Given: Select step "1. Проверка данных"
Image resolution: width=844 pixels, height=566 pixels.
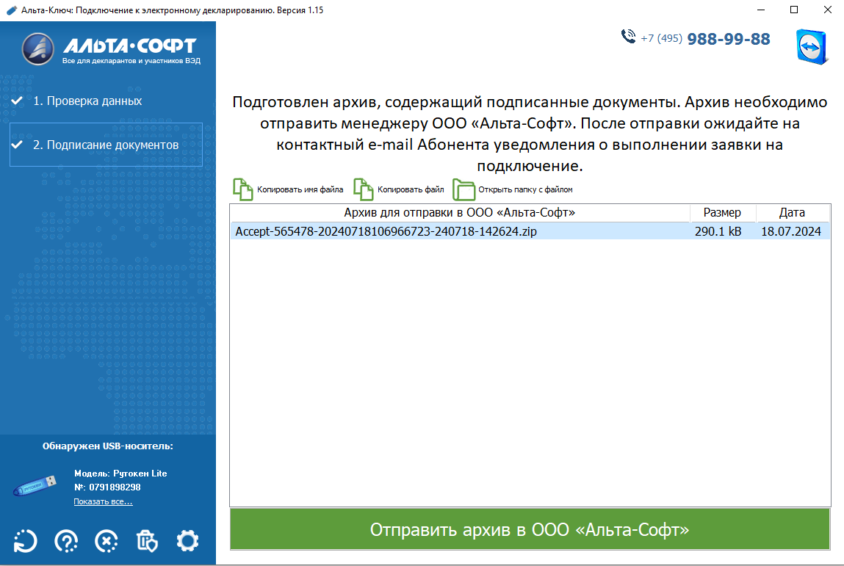Looking at the screenshot, I should point(87,101).
